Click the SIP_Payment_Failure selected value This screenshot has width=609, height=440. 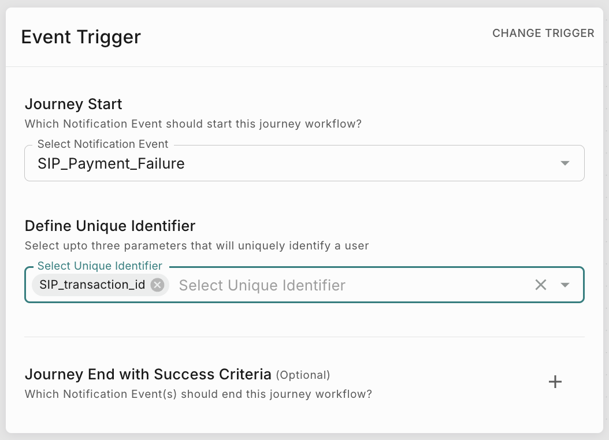(x=111, y=163)
